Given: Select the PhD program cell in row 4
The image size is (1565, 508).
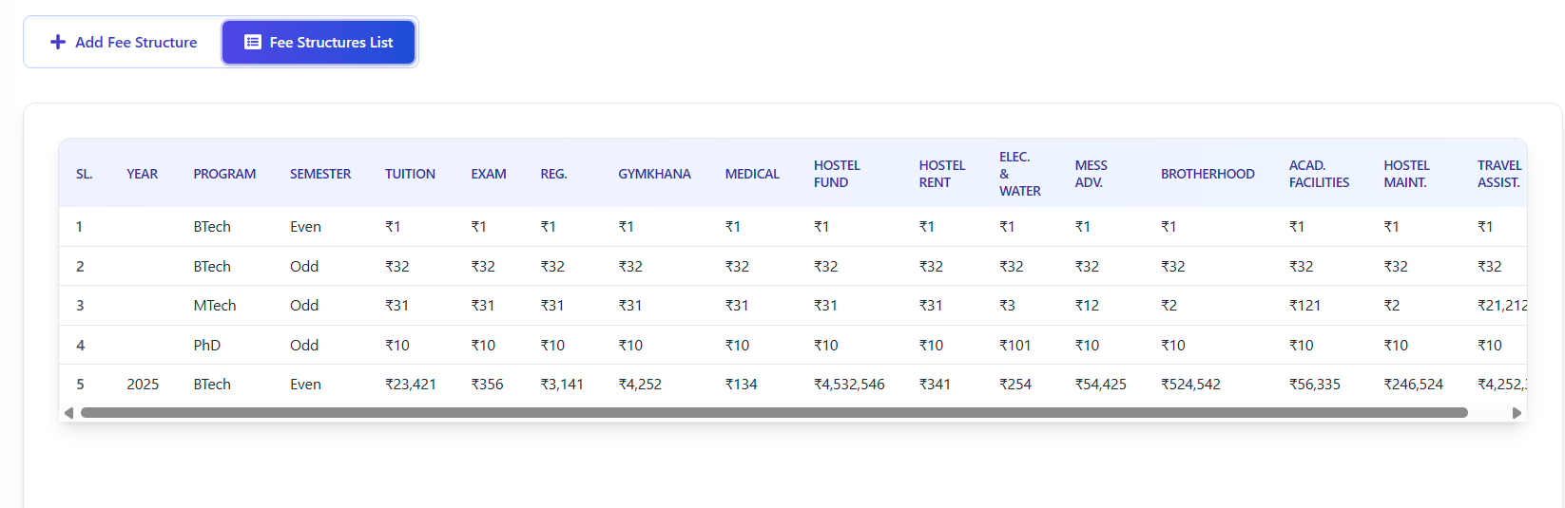Looking at the screenshot, I should coord(207,346).
